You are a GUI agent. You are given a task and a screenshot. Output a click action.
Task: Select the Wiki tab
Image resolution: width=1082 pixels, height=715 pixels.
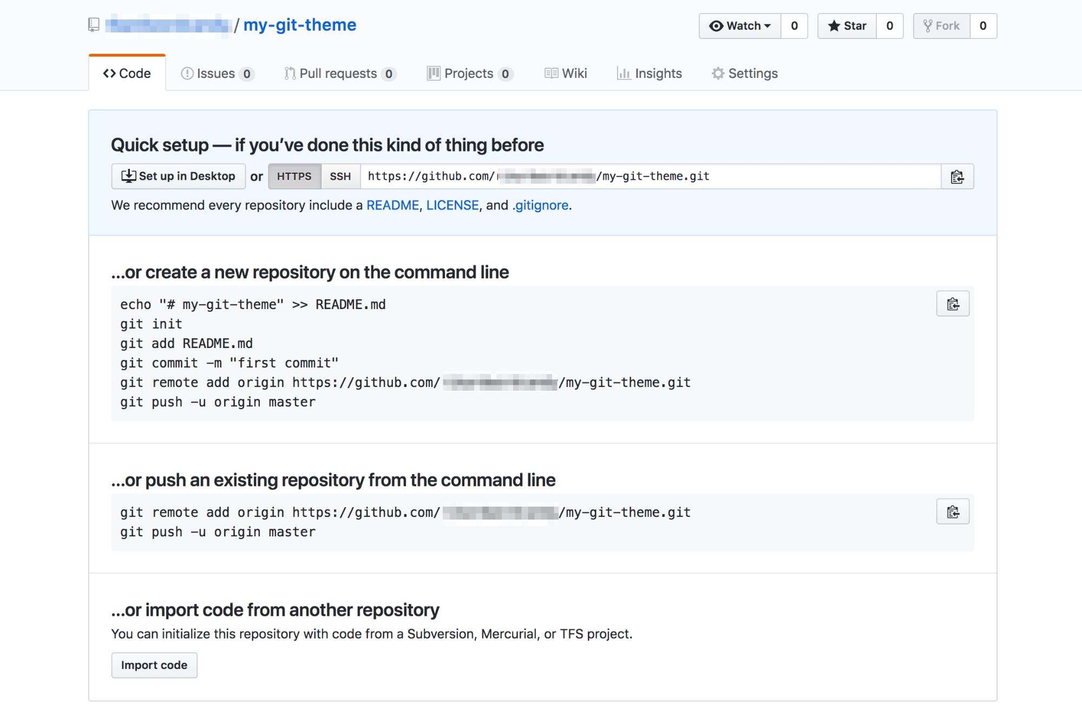point(566,72)
